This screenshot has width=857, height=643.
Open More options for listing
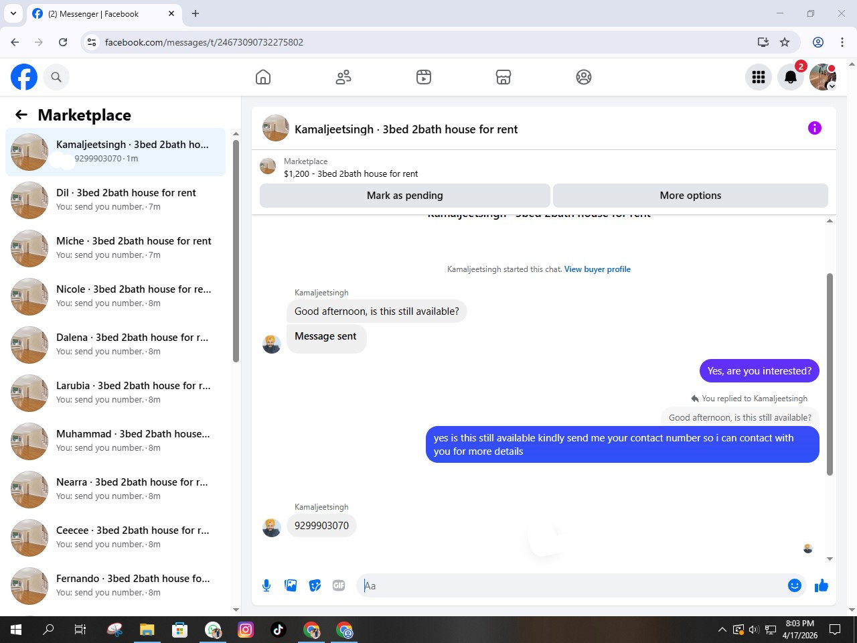[x=690, y=196]
